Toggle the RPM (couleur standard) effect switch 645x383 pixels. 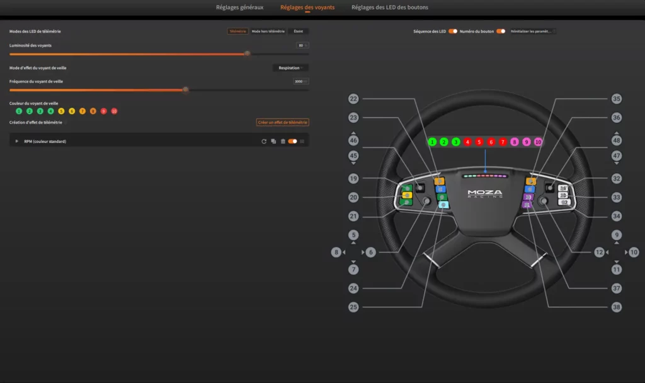(292, 141)
